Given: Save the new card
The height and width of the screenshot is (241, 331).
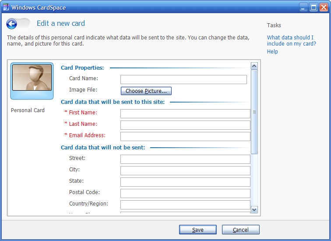Looking at the screenshot, I should 198,230.
